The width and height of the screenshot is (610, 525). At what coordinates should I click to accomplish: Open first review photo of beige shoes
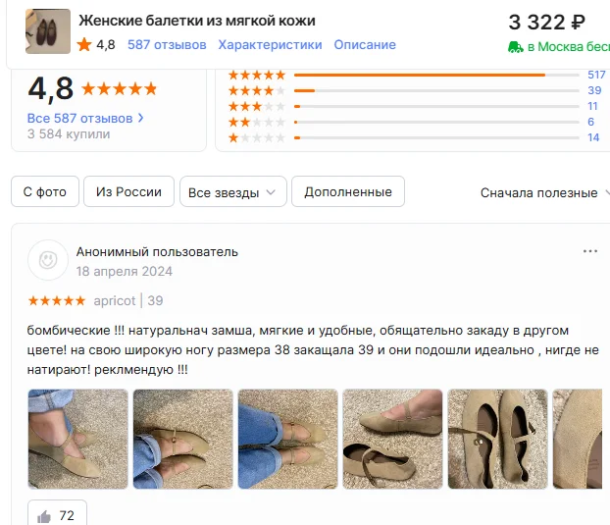[78, 439]
